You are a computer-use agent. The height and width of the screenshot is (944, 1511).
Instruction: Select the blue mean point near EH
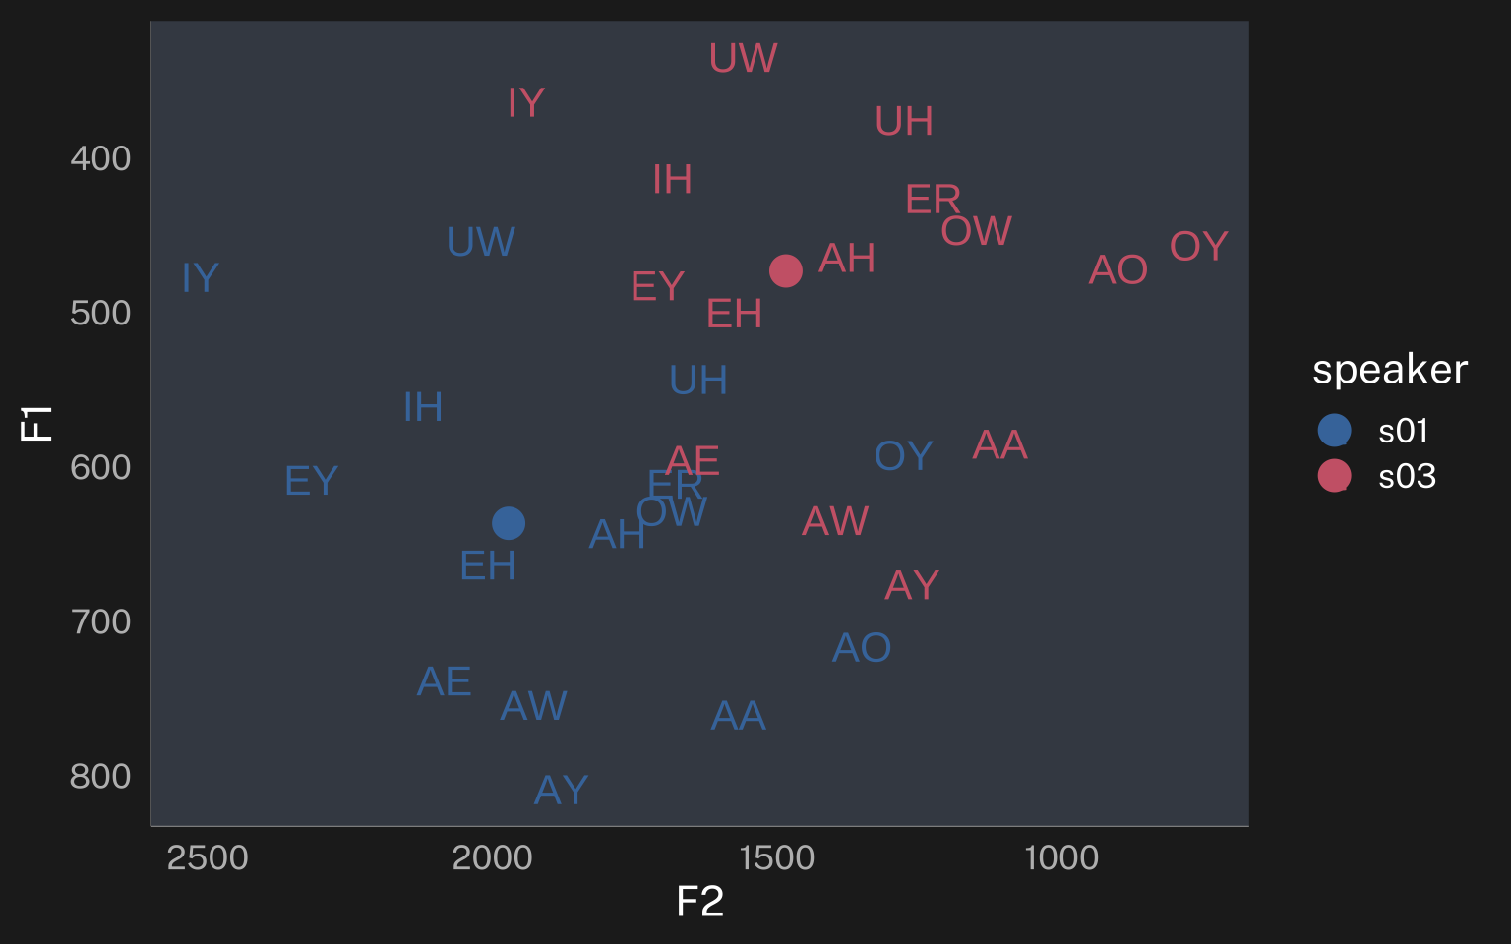[508, 523]
